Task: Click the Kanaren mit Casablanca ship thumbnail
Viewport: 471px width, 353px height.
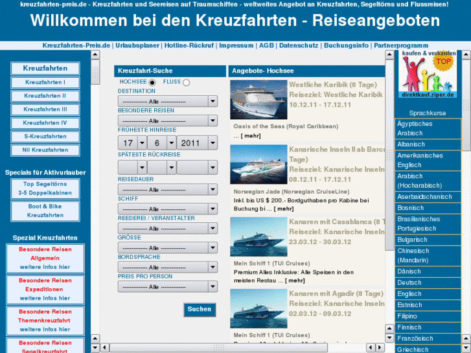Action: pos(258,236)
